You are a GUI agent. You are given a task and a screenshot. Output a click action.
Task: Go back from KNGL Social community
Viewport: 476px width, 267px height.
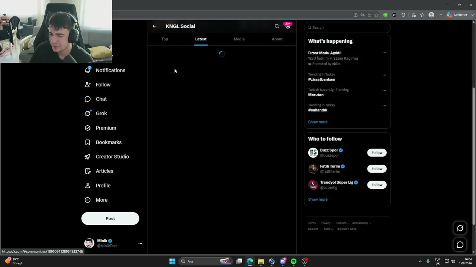point(154,26)
